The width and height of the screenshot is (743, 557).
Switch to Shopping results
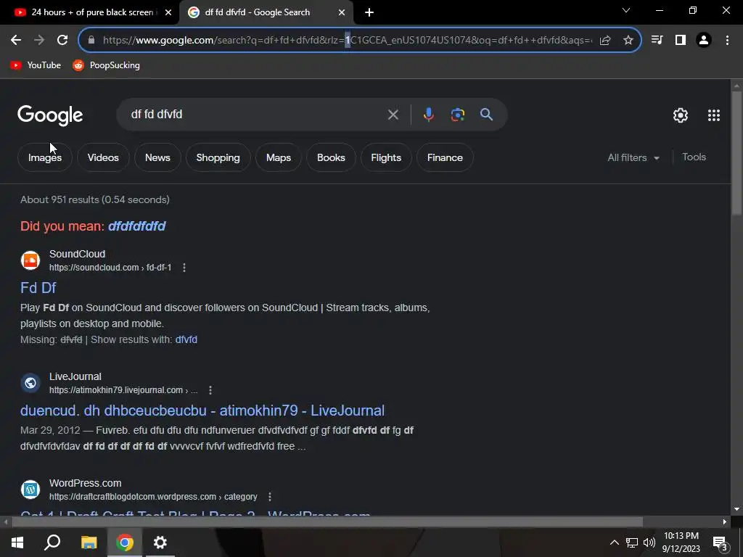218,157
